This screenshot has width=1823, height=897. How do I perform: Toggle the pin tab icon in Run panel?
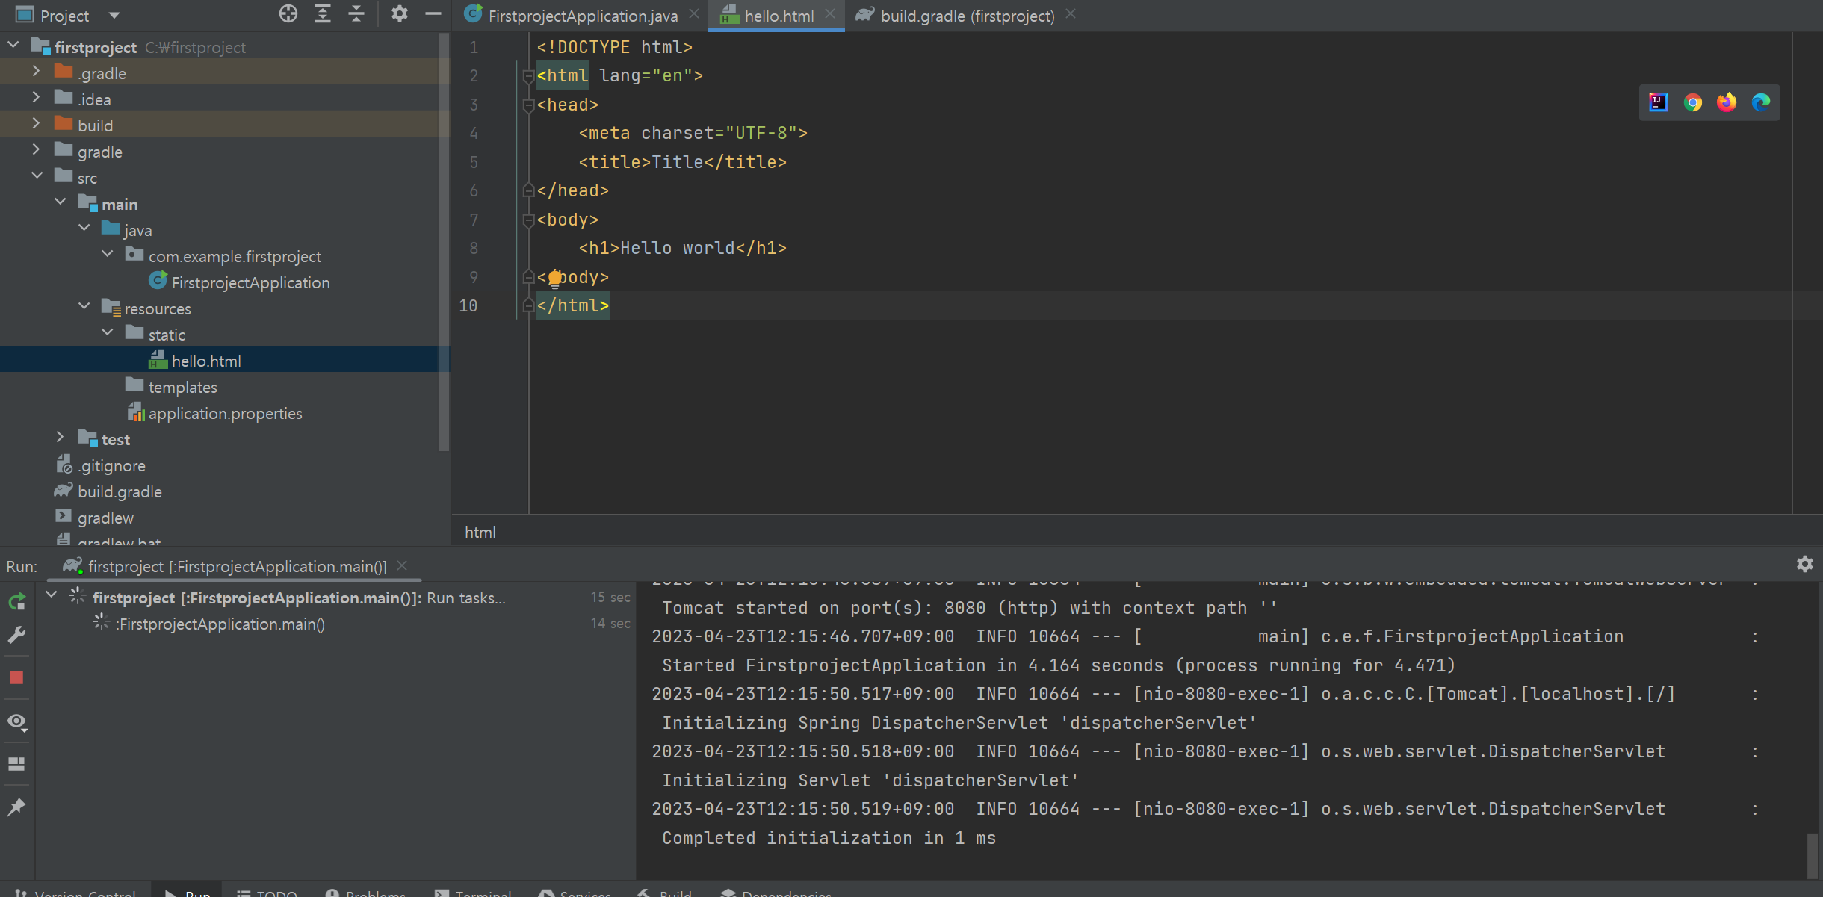pos(16,807)
